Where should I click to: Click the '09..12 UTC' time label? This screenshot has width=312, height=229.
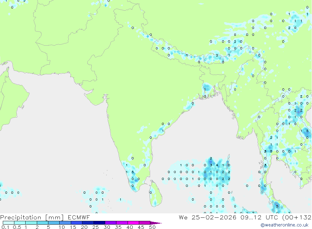(x=260, y=217)
